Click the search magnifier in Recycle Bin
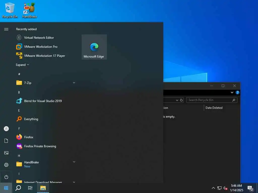 pyautogui.click(x=234, y=100)
